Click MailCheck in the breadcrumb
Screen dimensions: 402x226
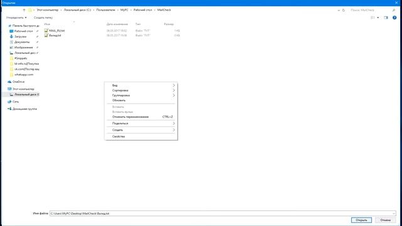click(164, 10)
